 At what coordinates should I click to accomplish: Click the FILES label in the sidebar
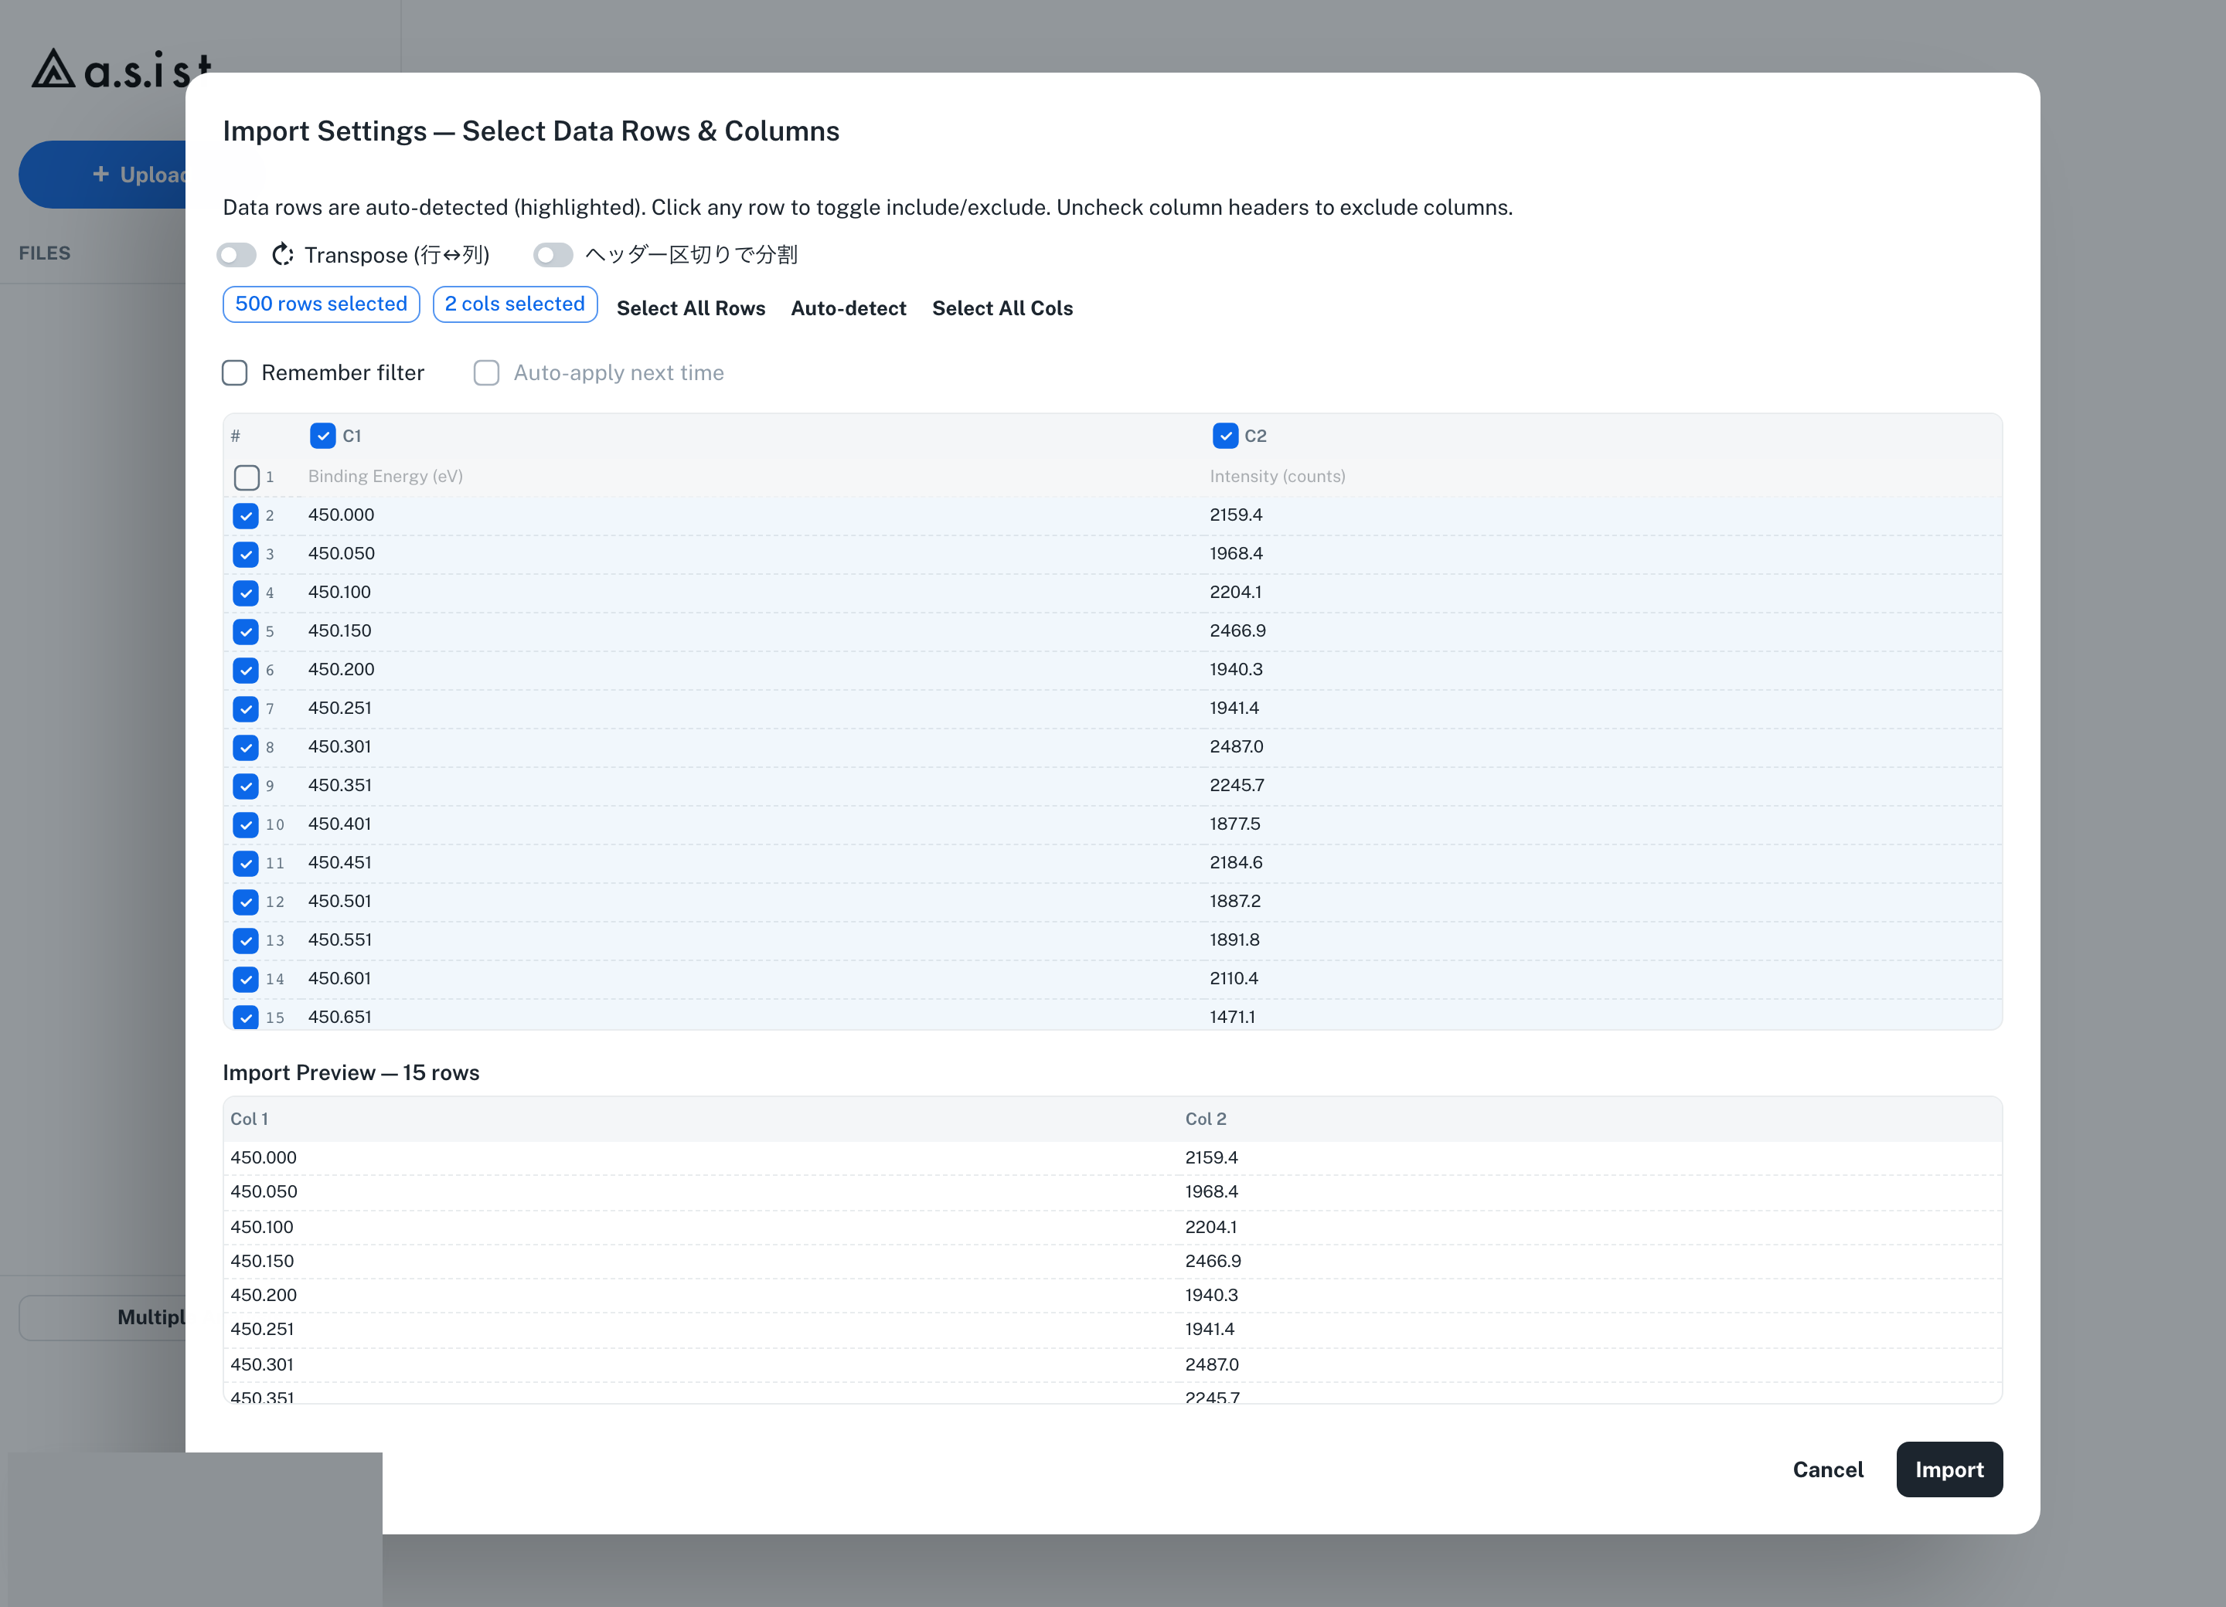pos(44,253)
